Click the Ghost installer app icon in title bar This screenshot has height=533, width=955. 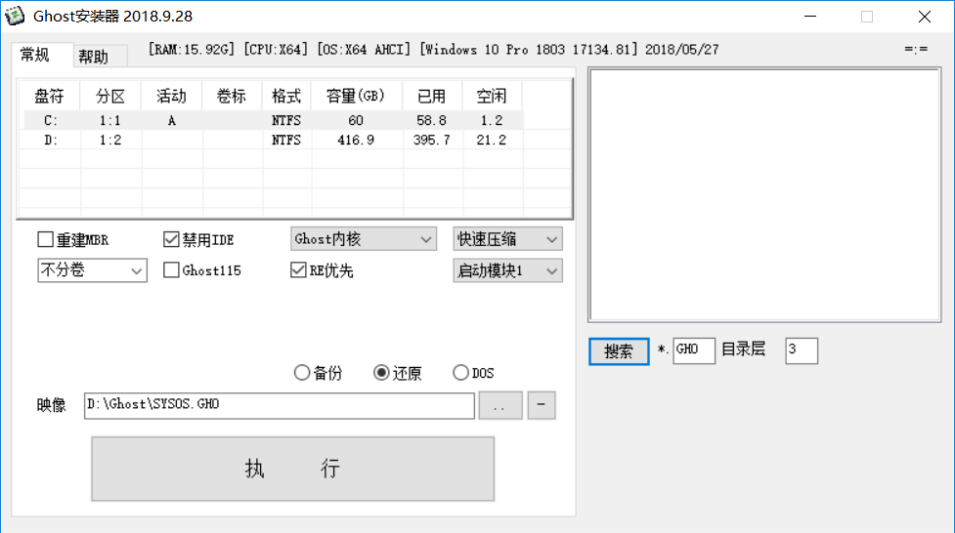(x=15, y=16)
